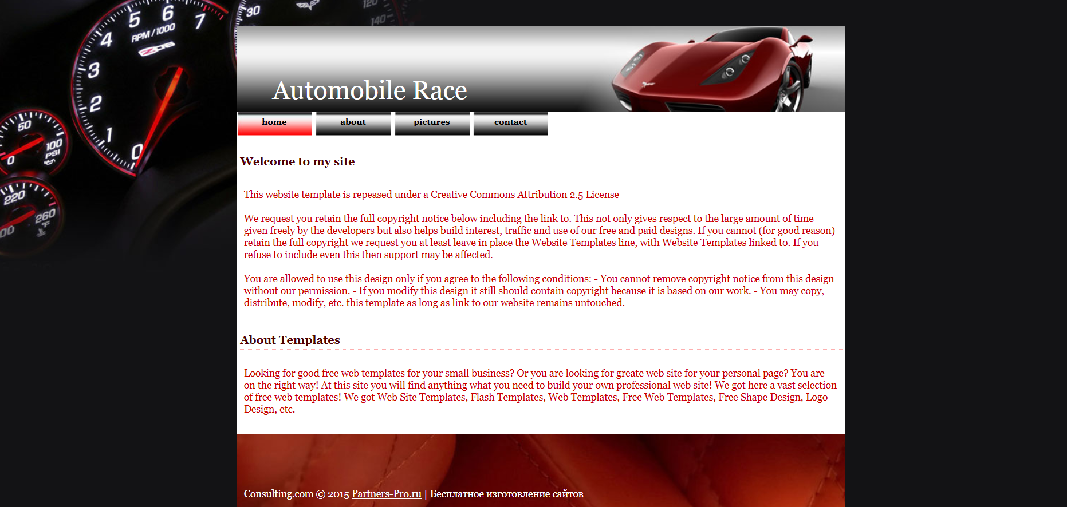The width and height of the screenshot is (1067, 507).
Task: Switch to the about tab
Action: [353, 124]
